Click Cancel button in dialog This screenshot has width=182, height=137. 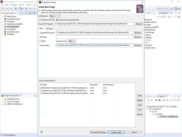tap(134, 132)
